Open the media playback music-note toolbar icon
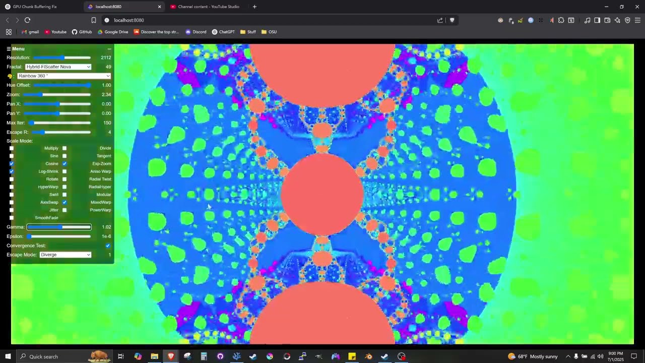Image resolution: width=645 pixels, height=363 pixels. tap(587, 20)
